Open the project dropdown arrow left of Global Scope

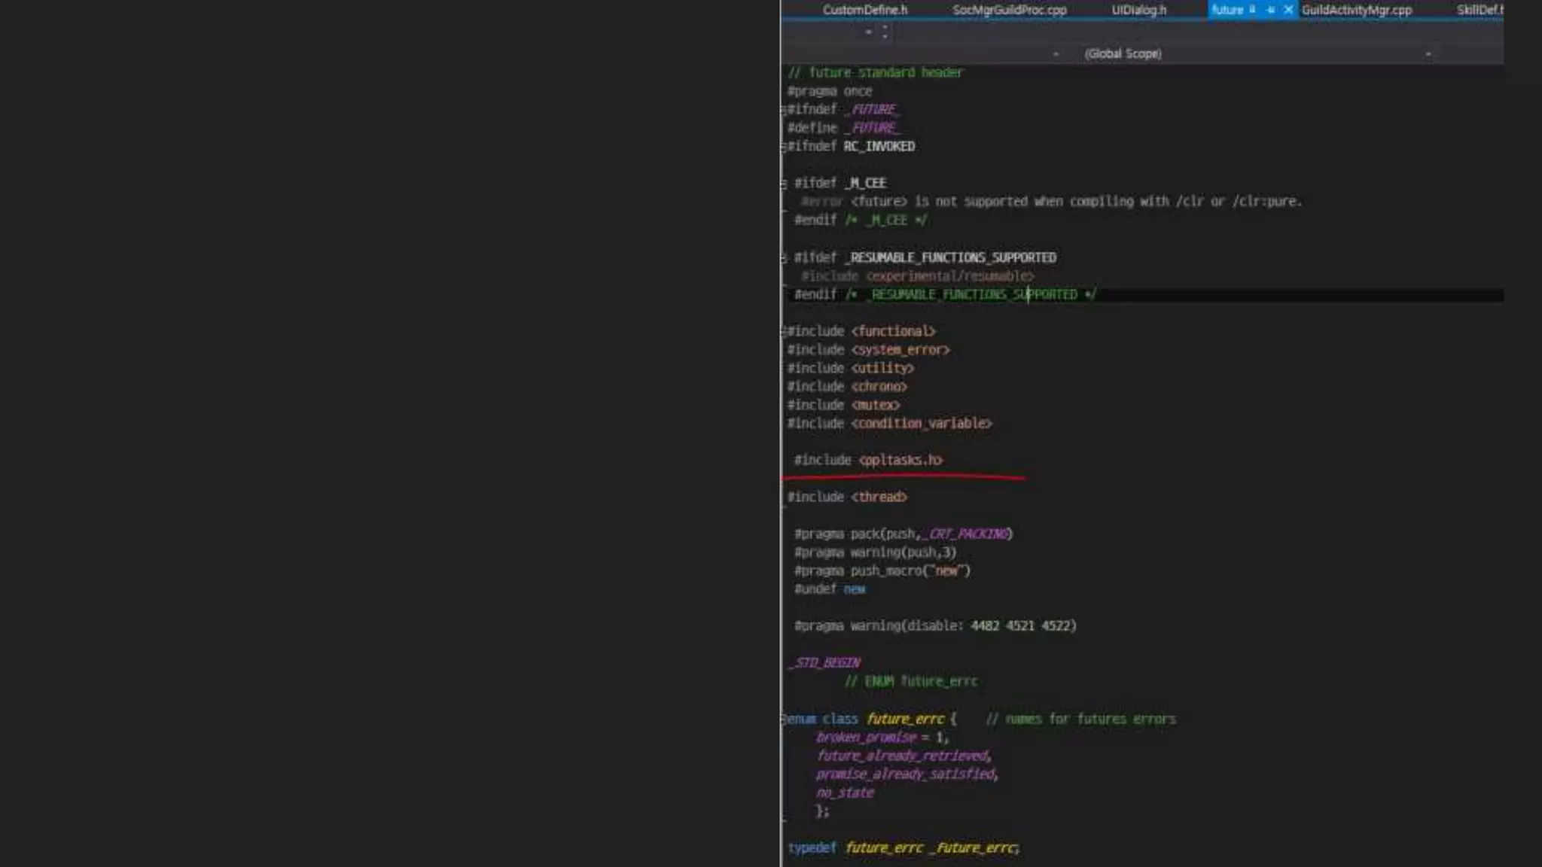coord(1056,53)
